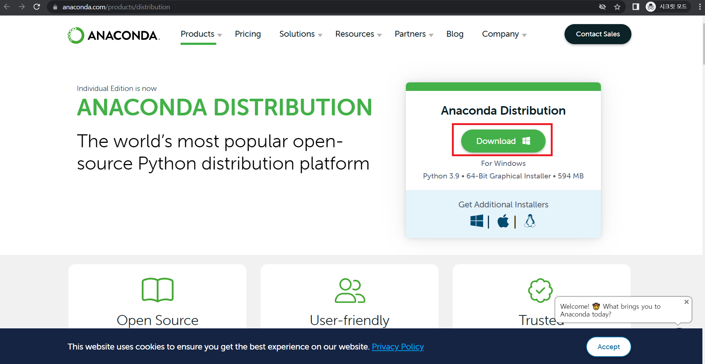
Task: Expand the Company dropdown arrow
Action: [524, 35]
